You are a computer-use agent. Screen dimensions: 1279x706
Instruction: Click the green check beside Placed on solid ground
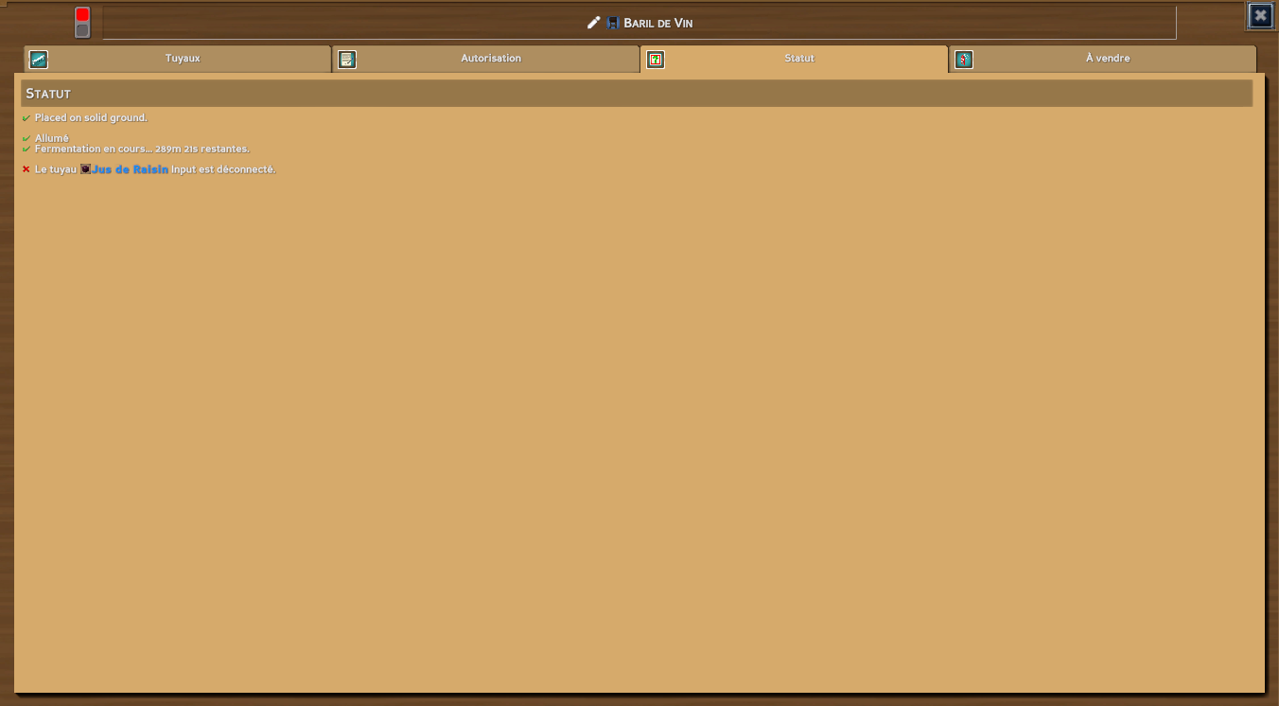click(26, 118)
